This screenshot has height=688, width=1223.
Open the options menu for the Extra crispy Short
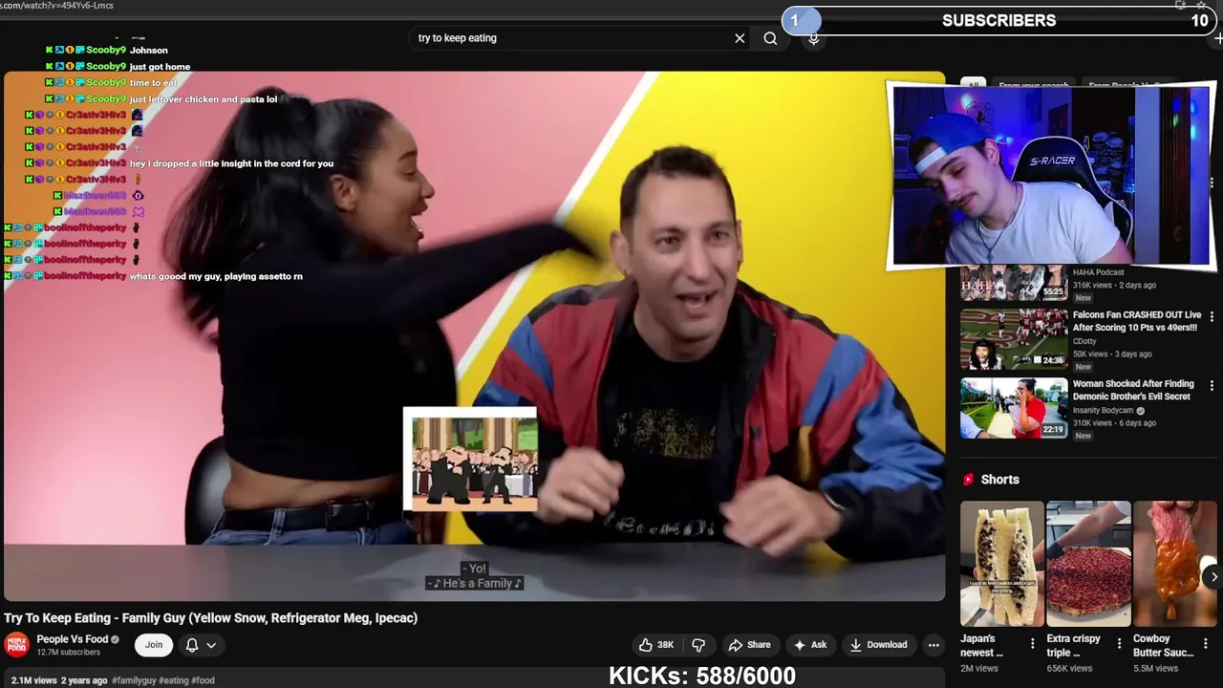point(1119,644)
